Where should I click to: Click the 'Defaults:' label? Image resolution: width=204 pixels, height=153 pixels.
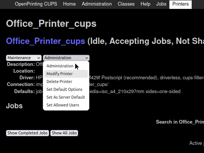(25, 92)
